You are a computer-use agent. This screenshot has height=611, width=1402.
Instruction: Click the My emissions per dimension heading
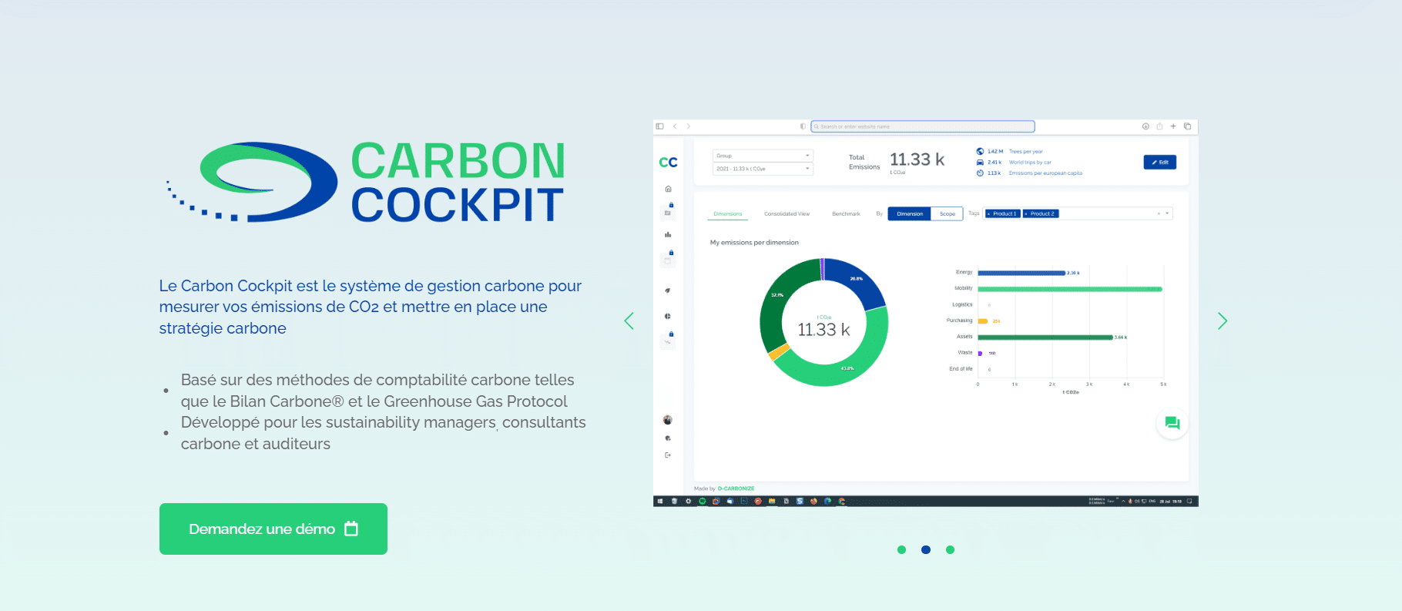tap(754, 243)
